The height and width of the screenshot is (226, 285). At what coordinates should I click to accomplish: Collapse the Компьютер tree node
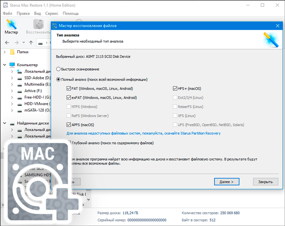(4, 65)
